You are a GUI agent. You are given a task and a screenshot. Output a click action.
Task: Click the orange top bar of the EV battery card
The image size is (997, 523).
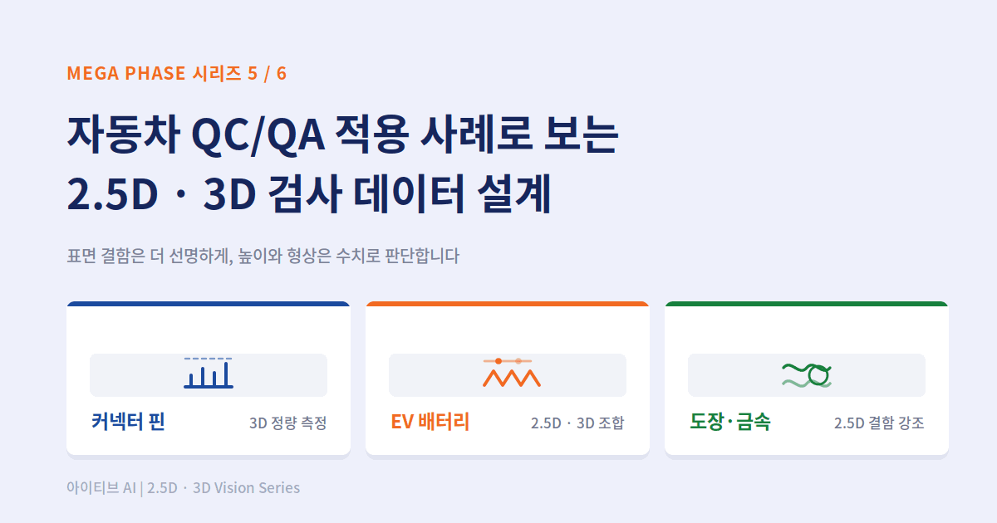(x=508, y=304)
